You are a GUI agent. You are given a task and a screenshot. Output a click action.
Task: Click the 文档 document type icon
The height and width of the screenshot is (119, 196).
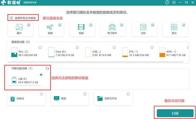point(143,27)
